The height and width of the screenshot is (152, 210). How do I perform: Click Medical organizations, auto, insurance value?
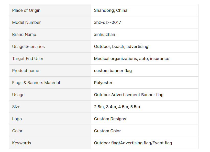tap(131, 59)
